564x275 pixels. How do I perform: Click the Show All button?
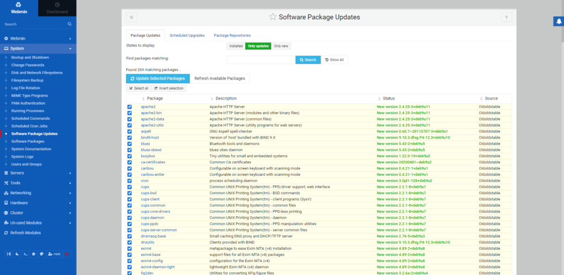pyautogui.click(x=334, y=60)
